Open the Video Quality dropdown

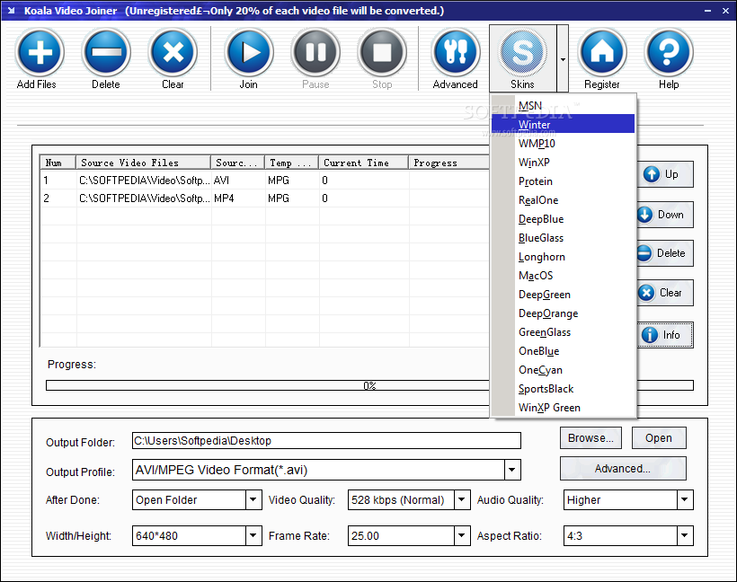462,499
